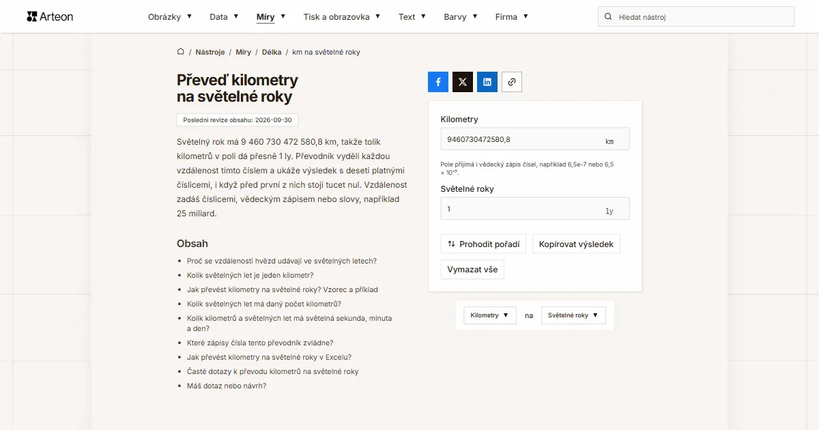Image resolution: width=819 pixels, height=430 pixels.
Task: Go to home via breadcrumb house icon
Action: (181, 52)
